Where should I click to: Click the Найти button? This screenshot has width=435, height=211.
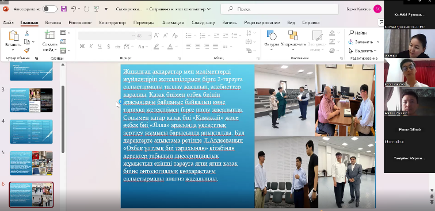[x=358, y=33]
